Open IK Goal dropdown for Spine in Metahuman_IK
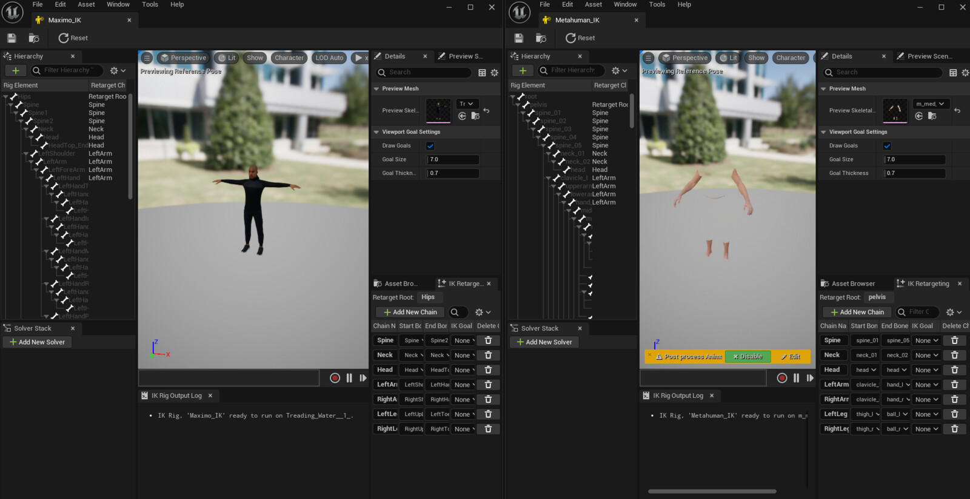Viewport: 970px width, 499px height. [927, 341]
